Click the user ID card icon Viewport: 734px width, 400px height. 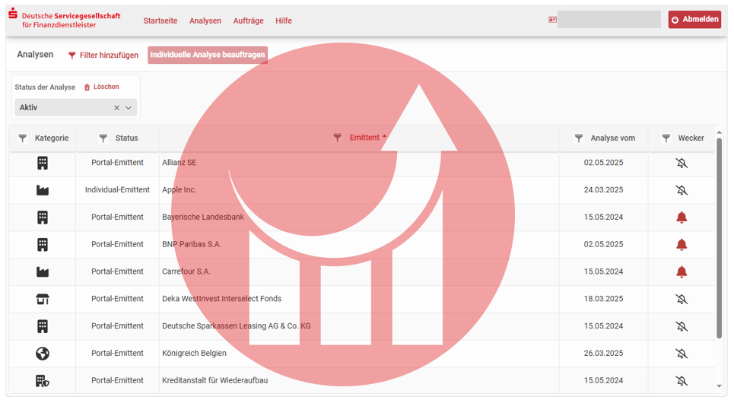552,20
